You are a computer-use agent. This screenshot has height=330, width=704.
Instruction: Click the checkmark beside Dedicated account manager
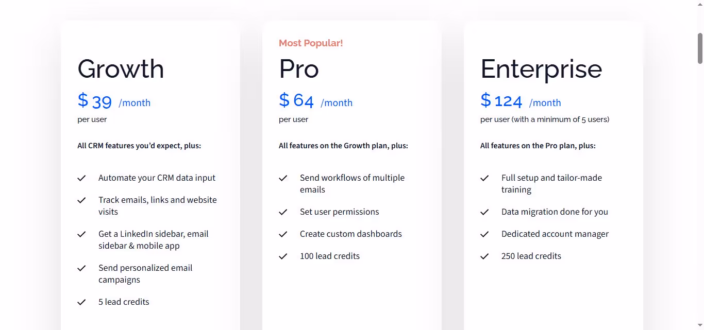pyautogui.click(x=484, y=234)
